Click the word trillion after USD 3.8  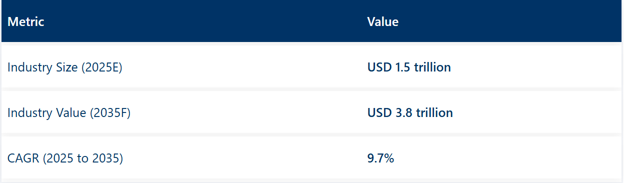tap(434, 113)
